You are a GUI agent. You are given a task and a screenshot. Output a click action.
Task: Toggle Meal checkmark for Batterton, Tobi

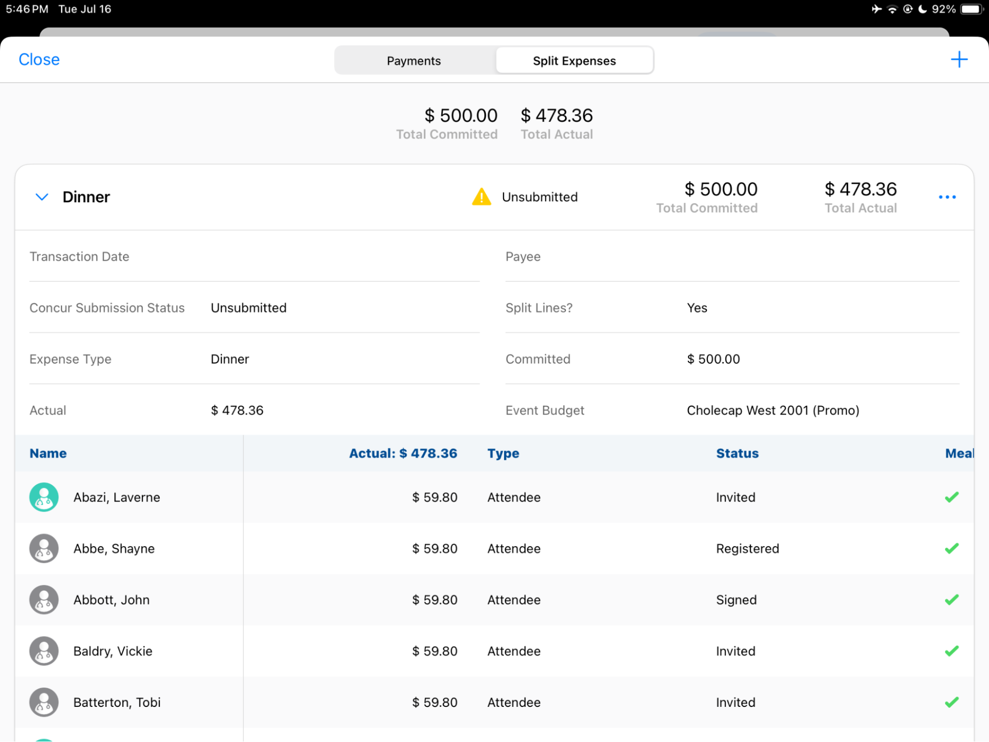click(x=951, y=702)
